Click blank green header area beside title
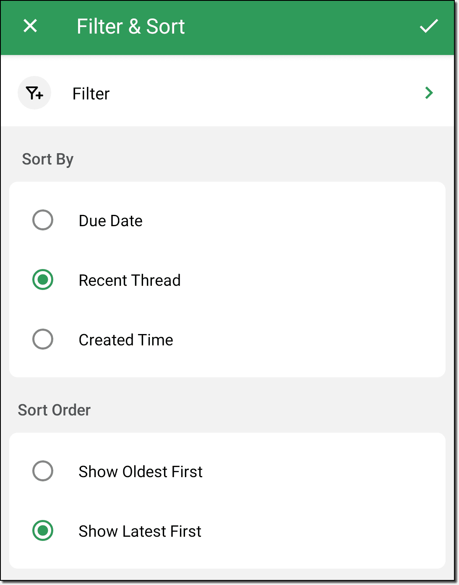459x585 pixels. pos(302,27)
